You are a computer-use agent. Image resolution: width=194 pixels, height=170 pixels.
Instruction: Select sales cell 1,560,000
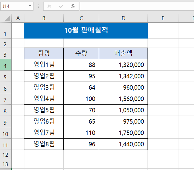coord(123,99)
